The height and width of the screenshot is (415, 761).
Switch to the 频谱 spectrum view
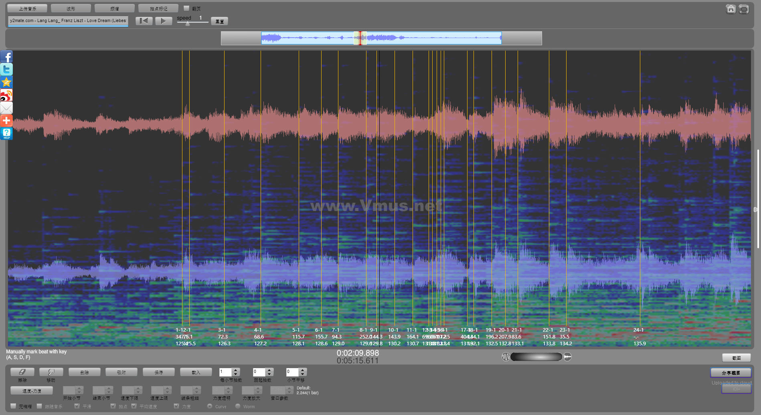(115, 8)
